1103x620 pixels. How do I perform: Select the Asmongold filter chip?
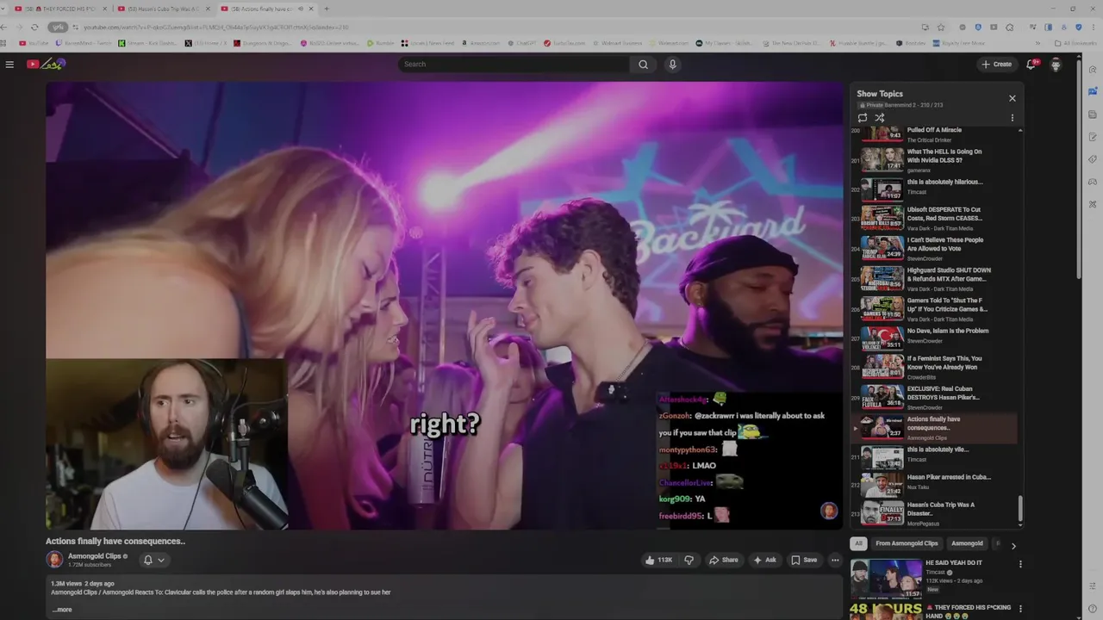(x=967, y=543)
